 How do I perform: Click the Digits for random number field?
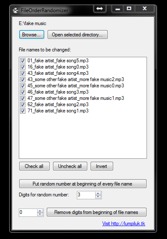(x=86, y=195)
